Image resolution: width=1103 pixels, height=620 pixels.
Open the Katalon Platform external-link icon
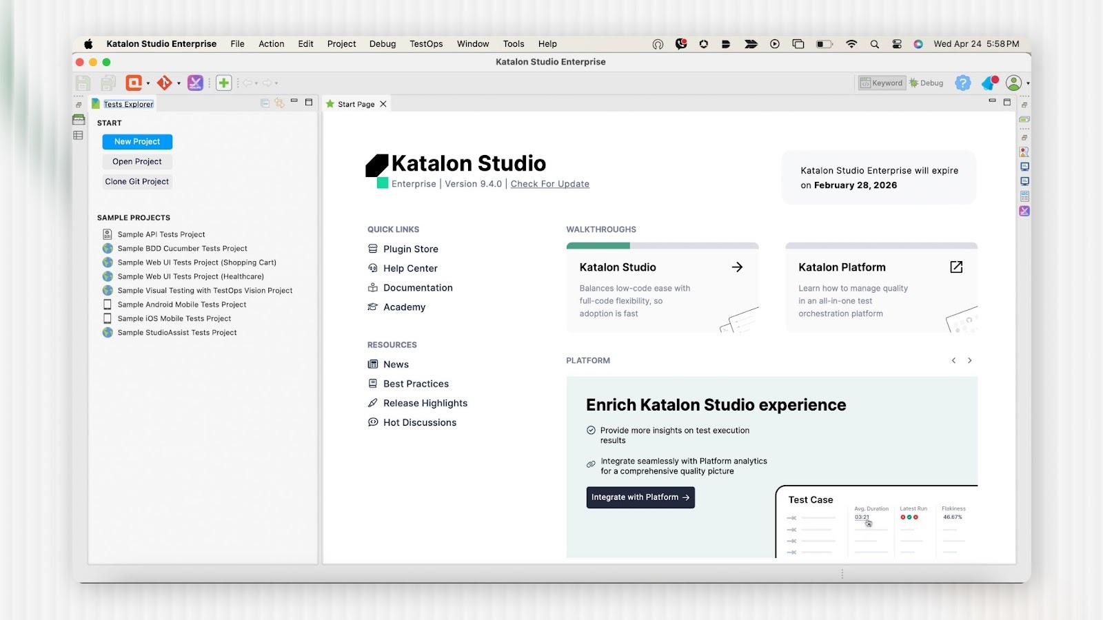click(x=956, y=267)
